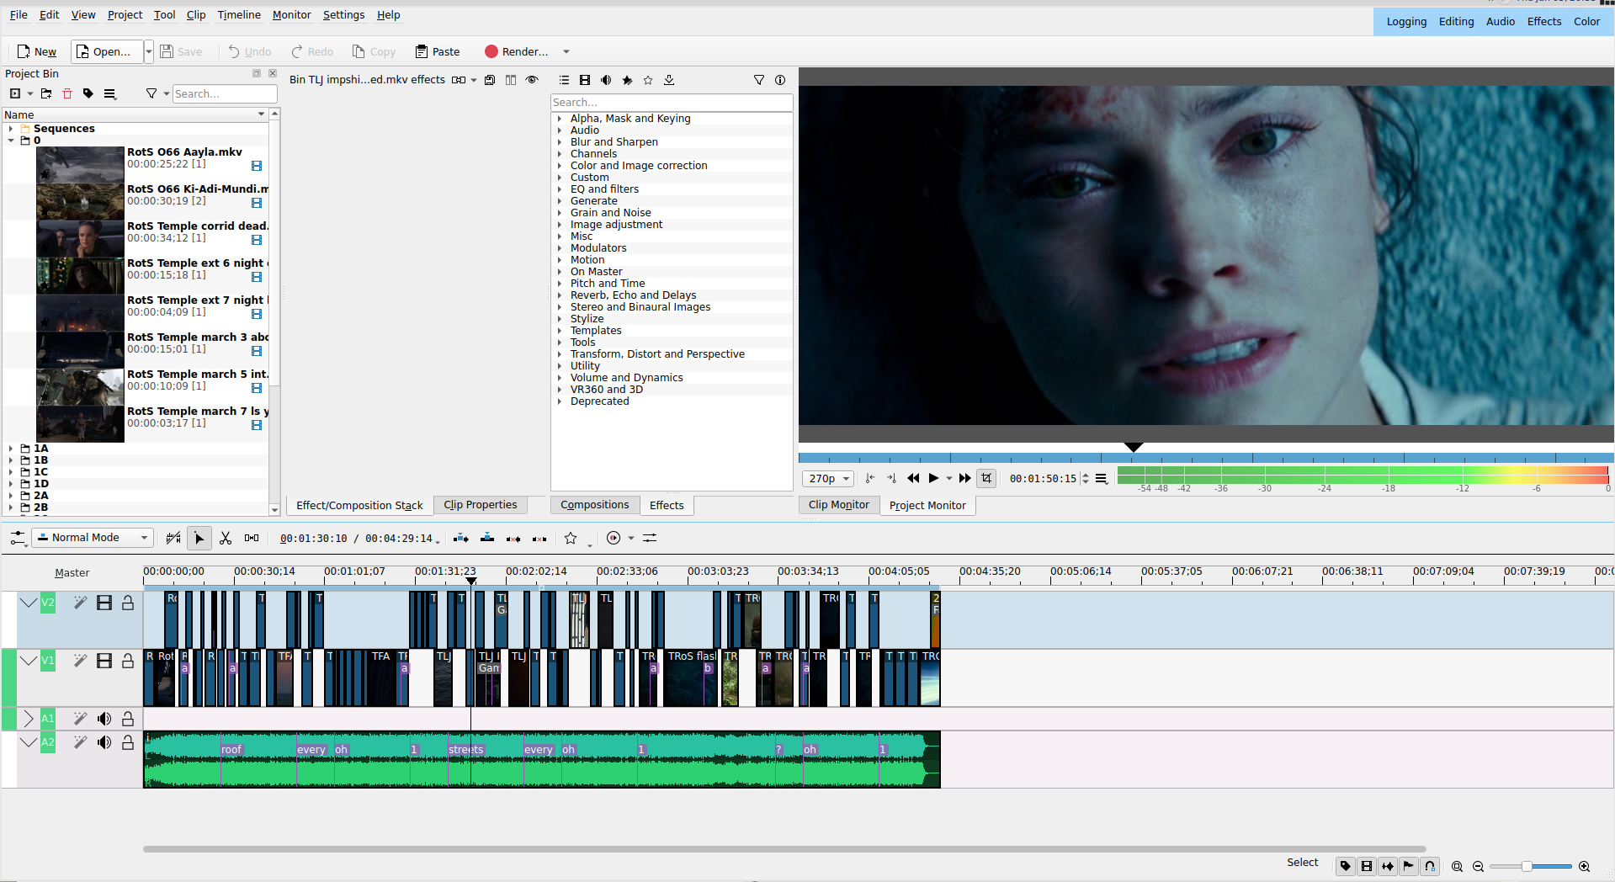Click the New project button
This screenshot has width=1615, height=882.
(37, 51)
